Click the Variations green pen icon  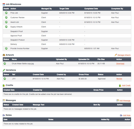[4, 70]
